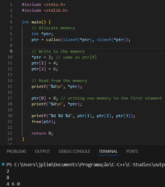Place cursor on '#include <stdio.h>' line

[x=44, y=4]
